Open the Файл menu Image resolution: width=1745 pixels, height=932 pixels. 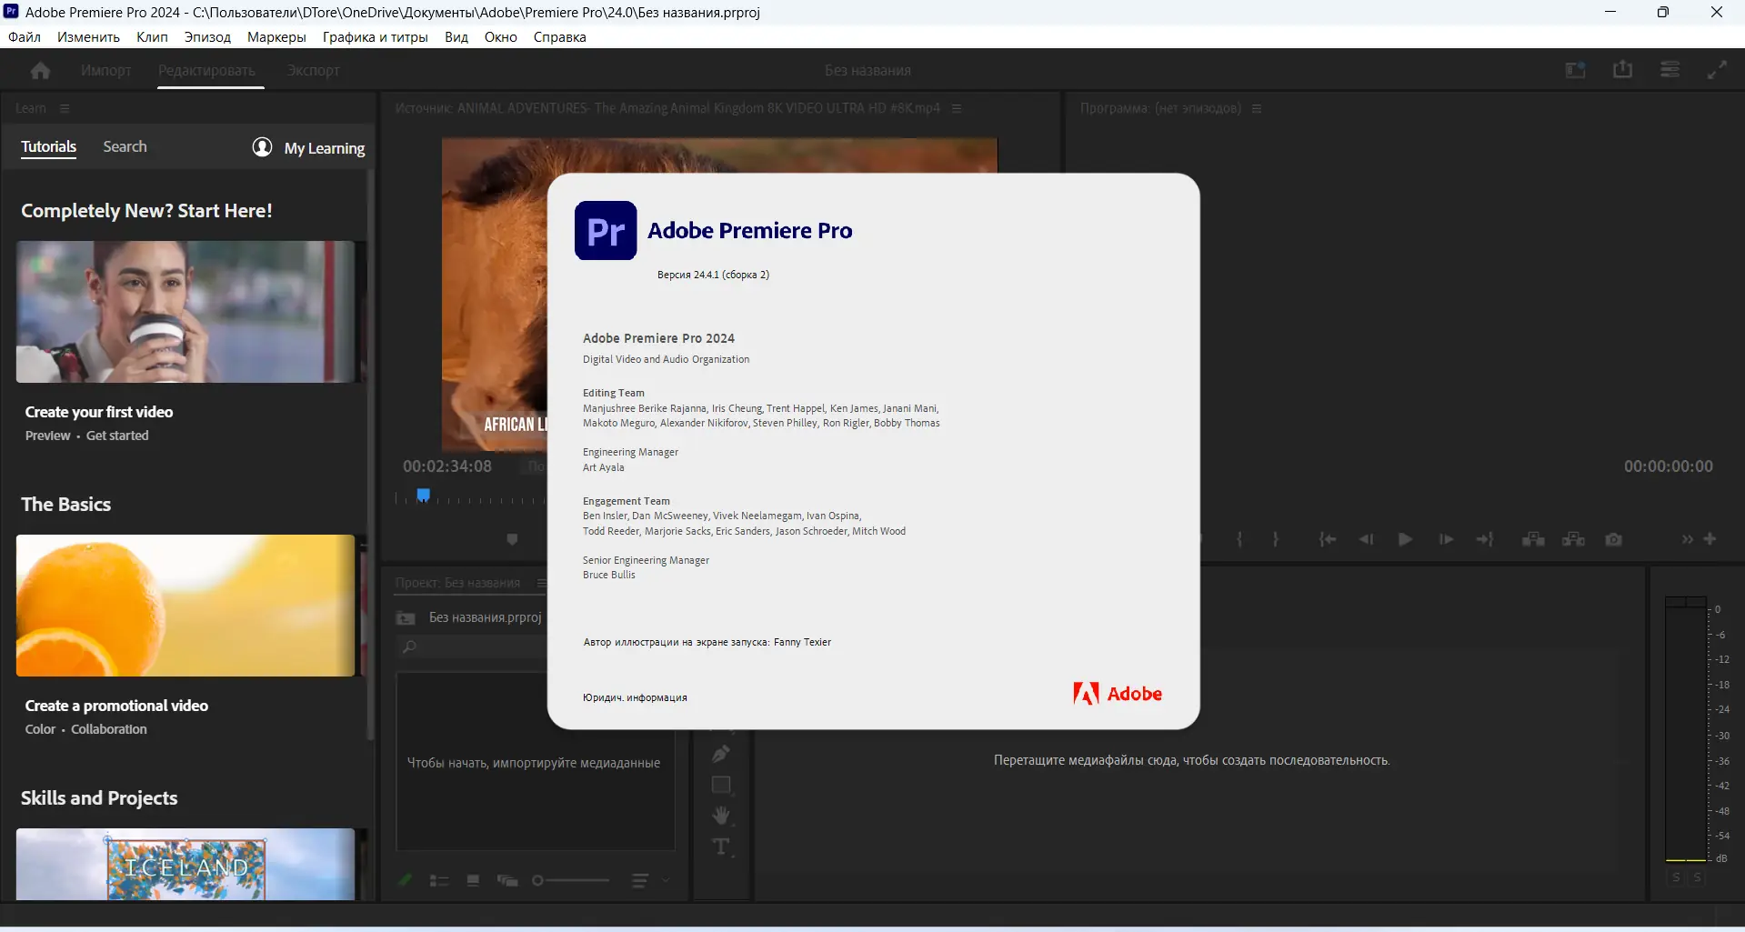pyautogui.click(x=25, y=37)
